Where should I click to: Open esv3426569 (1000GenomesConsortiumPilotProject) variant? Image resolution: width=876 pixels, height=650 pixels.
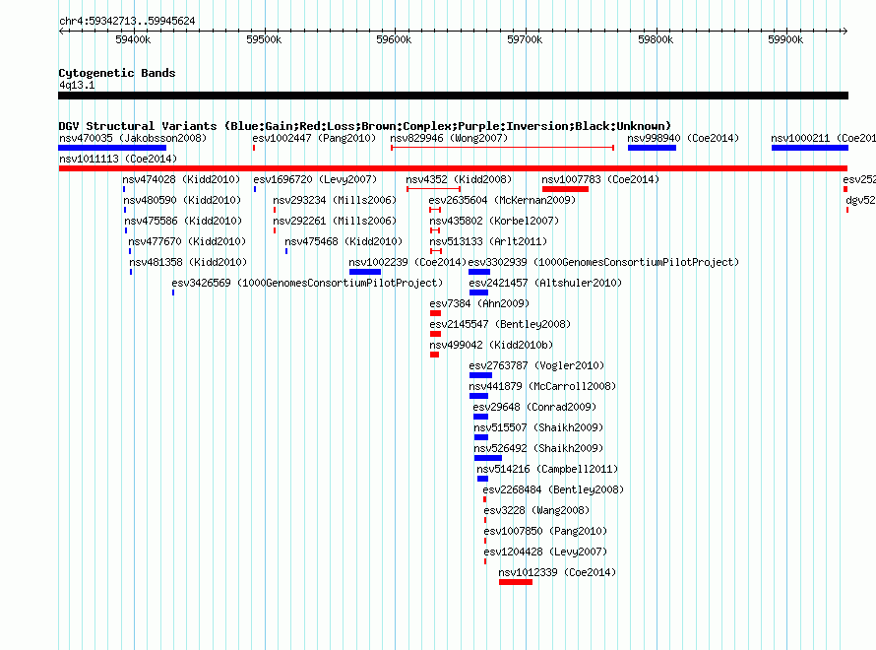click(307, 283)
